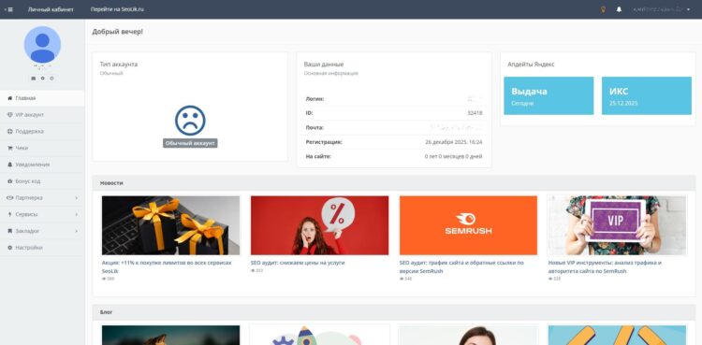This screenshot has width=702, height=345.
Task: Click the user avatar picture
Action: 42,44
